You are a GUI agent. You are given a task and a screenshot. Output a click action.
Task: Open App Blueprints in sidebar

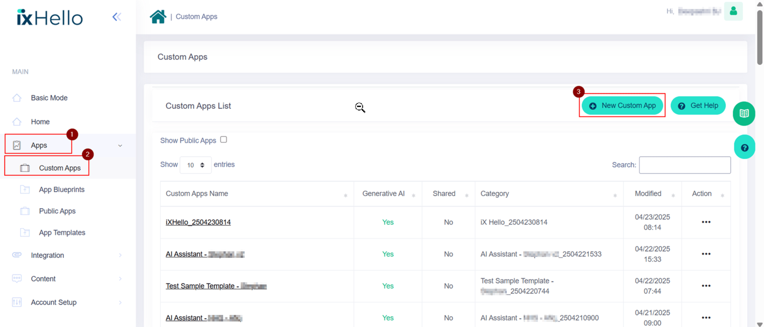61,189
